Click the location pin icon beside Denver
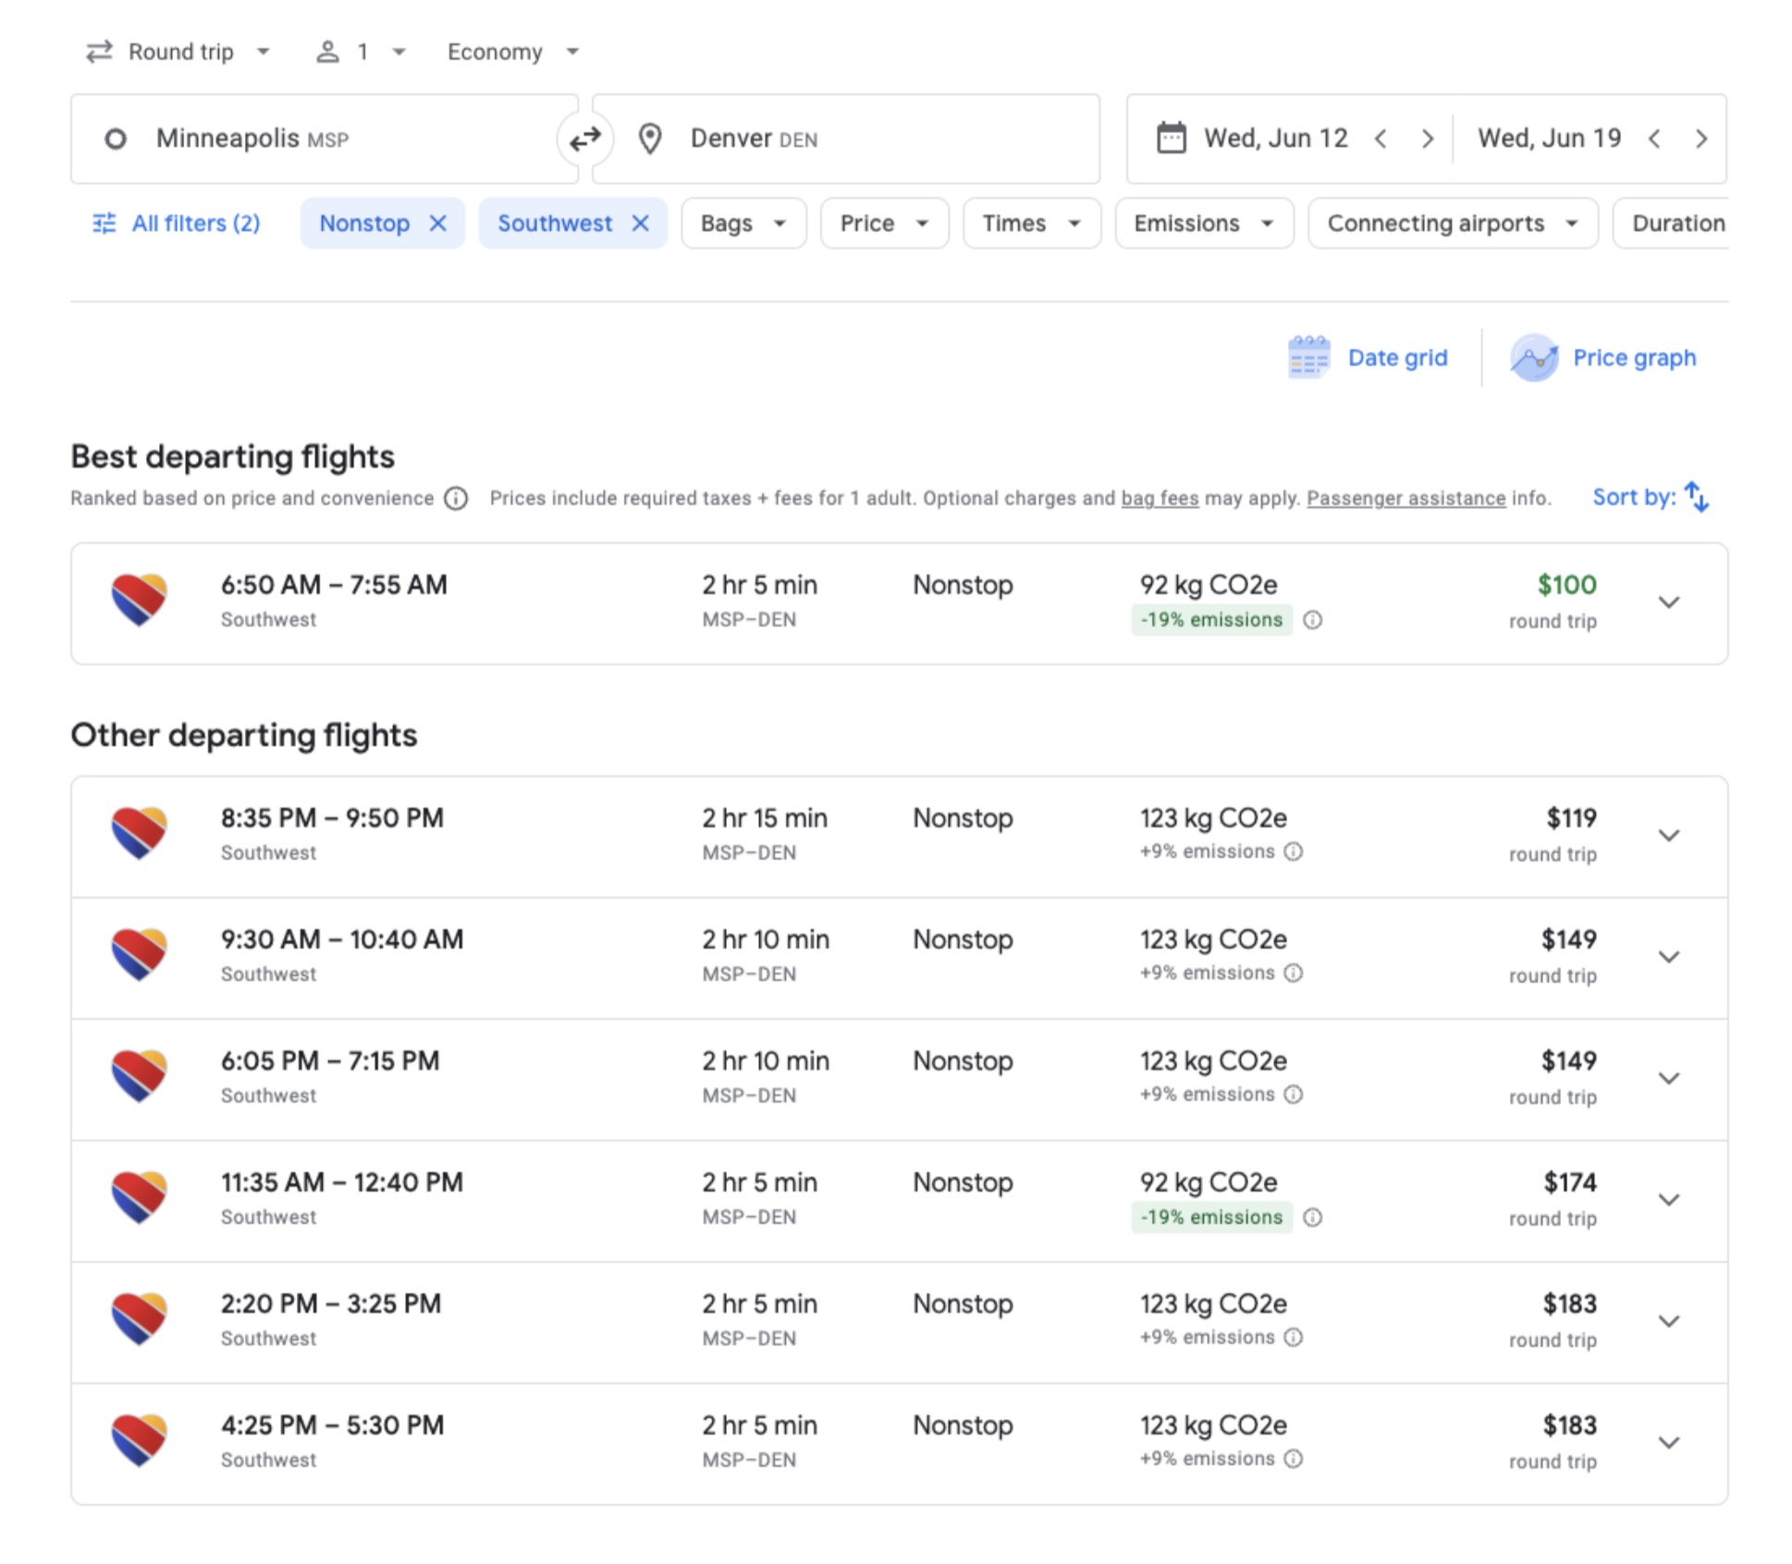This screenshot has width=1792, height=1564. click(x=650, y=138)
